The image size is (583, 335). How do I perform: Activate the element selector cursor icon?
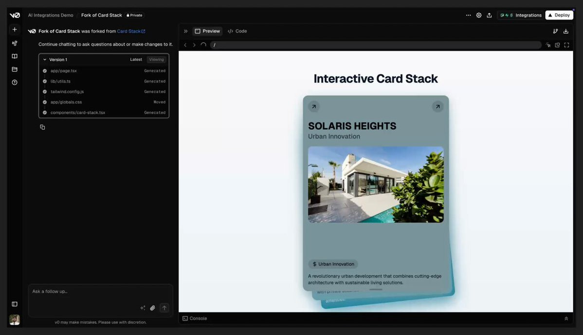pyautogui.click(x=548, y=45)
